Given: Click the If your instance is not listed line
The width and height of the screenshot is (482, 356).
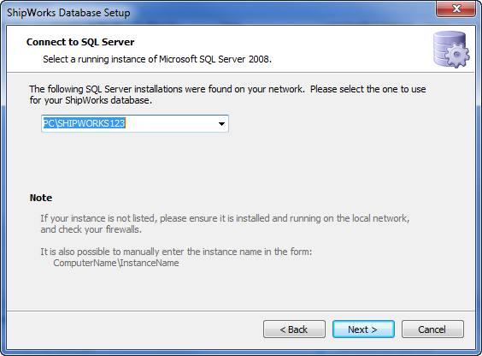Looking at the screenshot, I should pos(225,218).
